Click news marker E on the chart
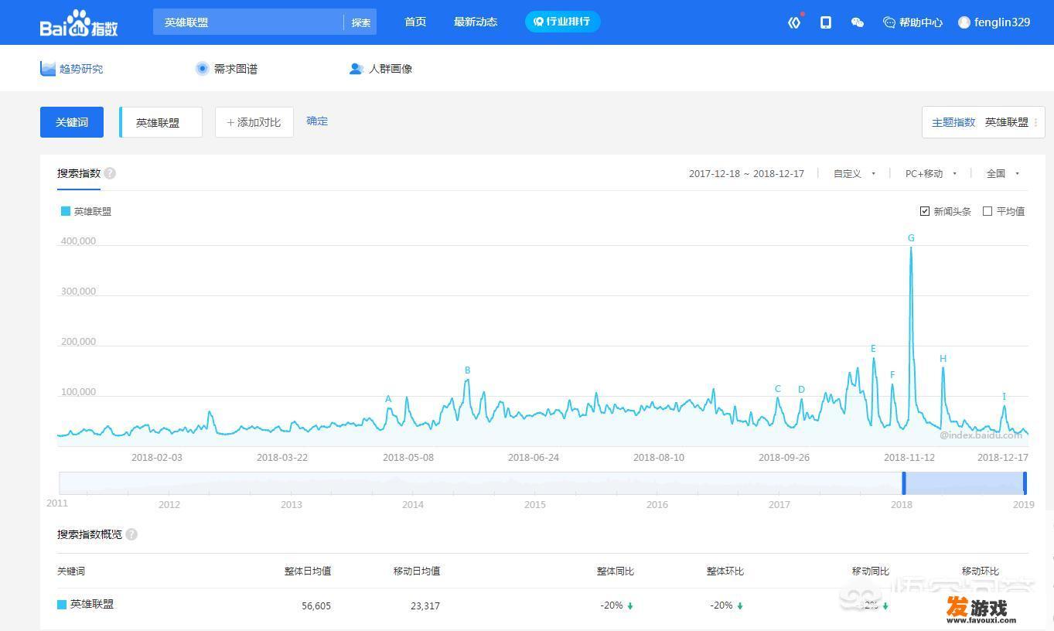The height and width of the screenshot is (631, 1054). [x=874, y=349]
